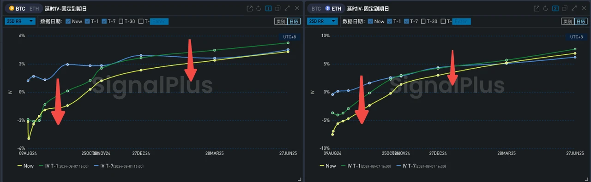This screenshot has width=591, height=182.
Task: Click the panel number 2 icon
Action: [555, 8]
